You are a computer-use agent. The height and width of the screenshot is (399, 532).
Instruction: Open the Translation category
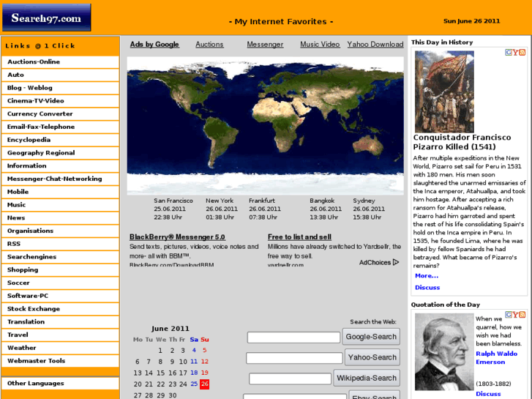point(61,321)
